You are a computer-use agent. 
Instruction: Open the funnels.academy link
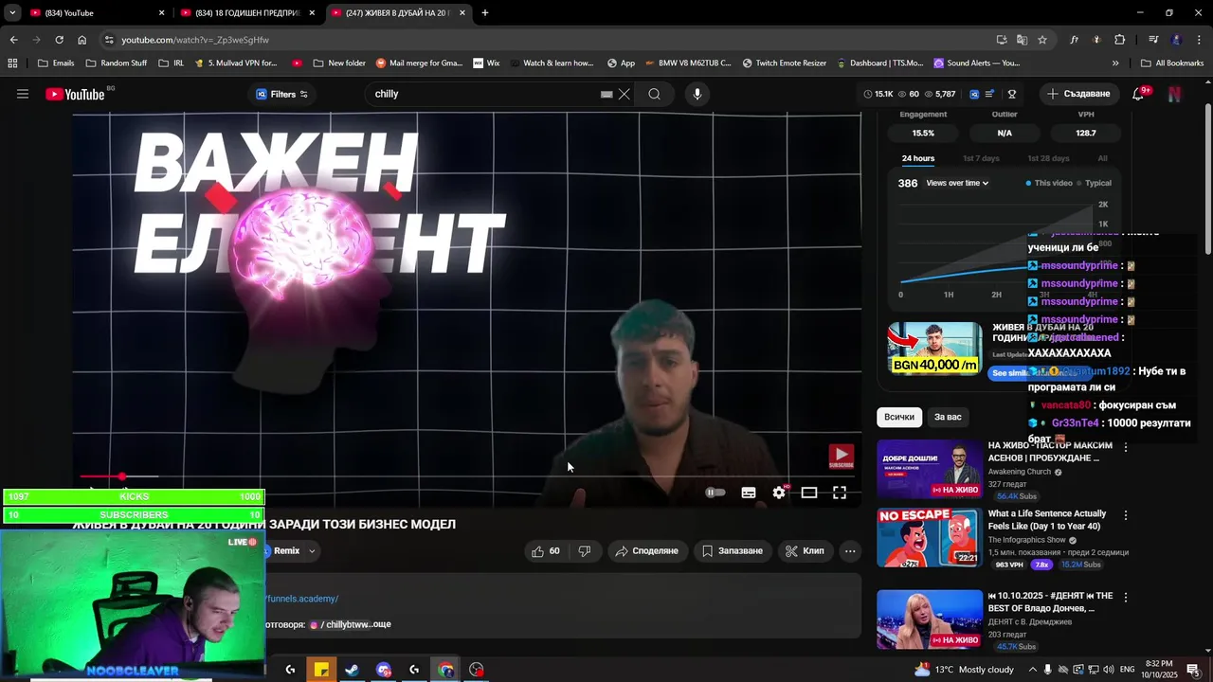tap(301, 599)
